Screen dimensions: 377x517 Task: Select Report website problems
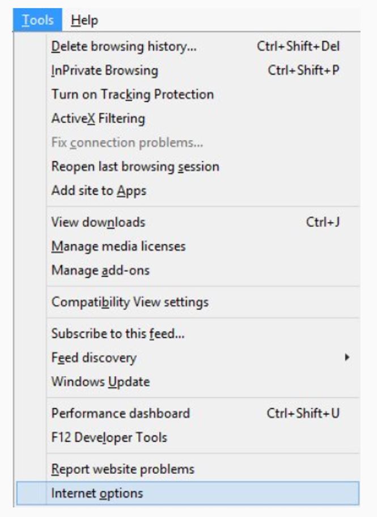pos(122,469)
